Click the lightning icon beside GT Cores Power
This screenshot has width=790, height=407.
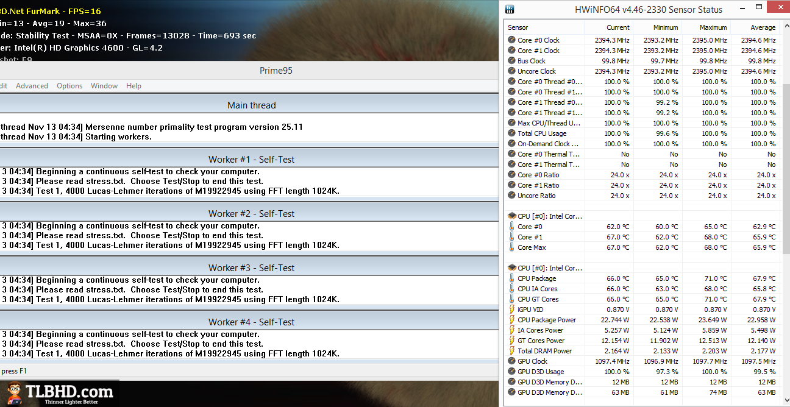511,341
